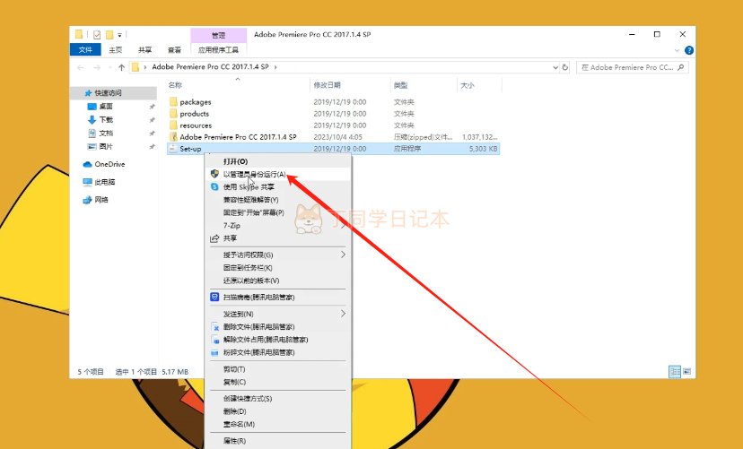This screenshot has height=449, width=743.
Task: Select the packages folder in file list
Action: pyautogui.click(x=195, y=102)
